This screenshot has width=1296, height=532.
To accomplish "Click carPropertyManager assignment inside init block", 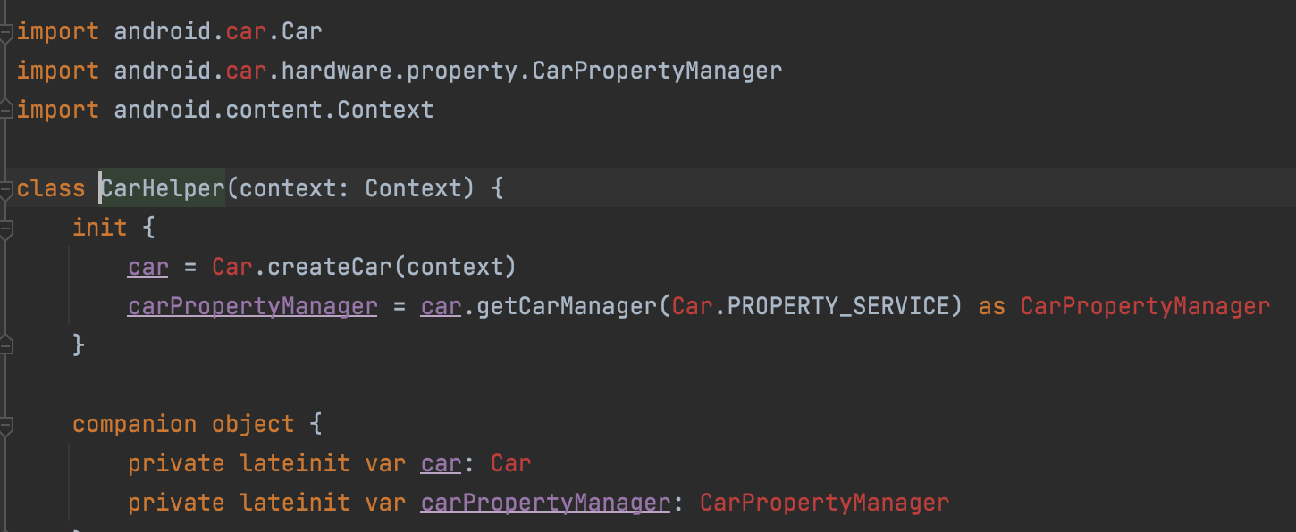I will click(x=252, y=306).
